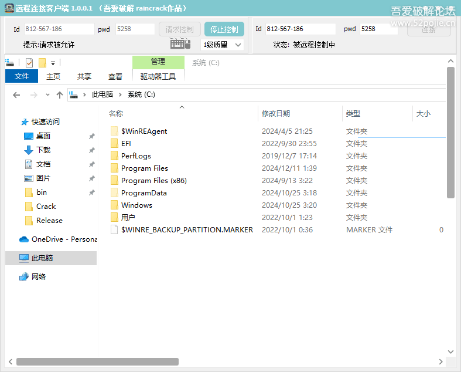
Task: Click the 停止控制 button
Action: [224, 29]
